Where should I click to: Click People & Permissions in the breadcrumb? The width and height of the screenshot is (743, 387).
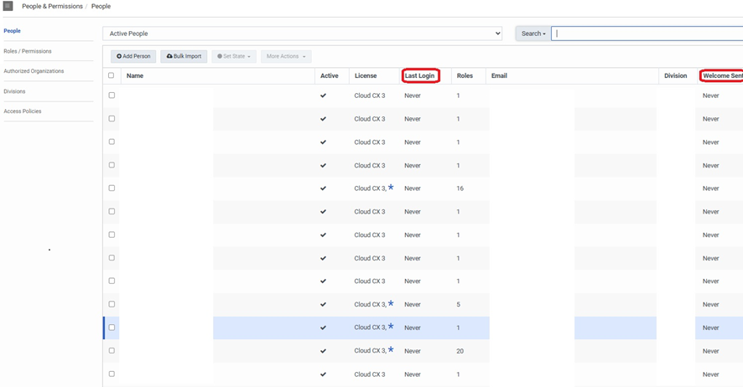[x=52, y=6]
